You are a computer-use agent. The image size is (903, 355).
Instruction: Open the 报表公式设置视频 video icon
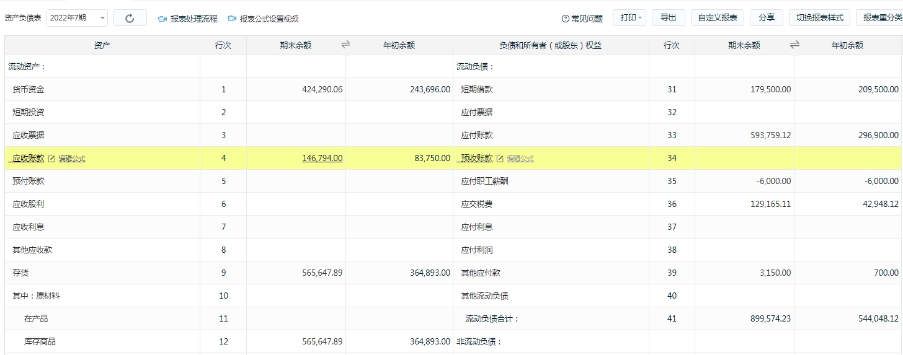(x=232, y=19)
